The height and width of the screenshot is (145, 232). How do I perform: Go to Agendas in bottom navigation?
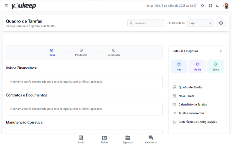coord(128,139)
